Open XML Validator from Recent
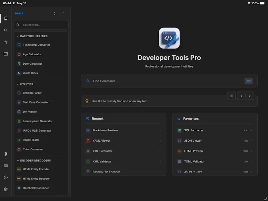 pyautogui.click(x=123, y=161)
